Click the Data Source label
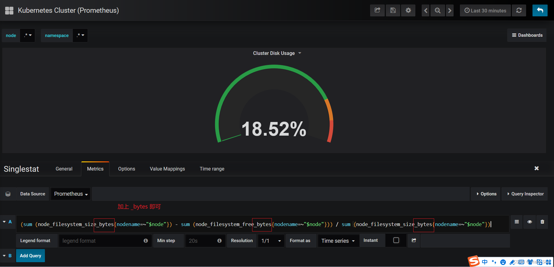 (33, 194)
